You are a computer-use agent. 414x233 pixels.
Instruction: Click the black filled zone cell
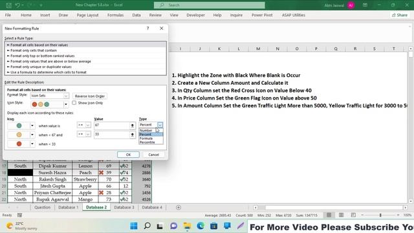[x=20, y=173]
